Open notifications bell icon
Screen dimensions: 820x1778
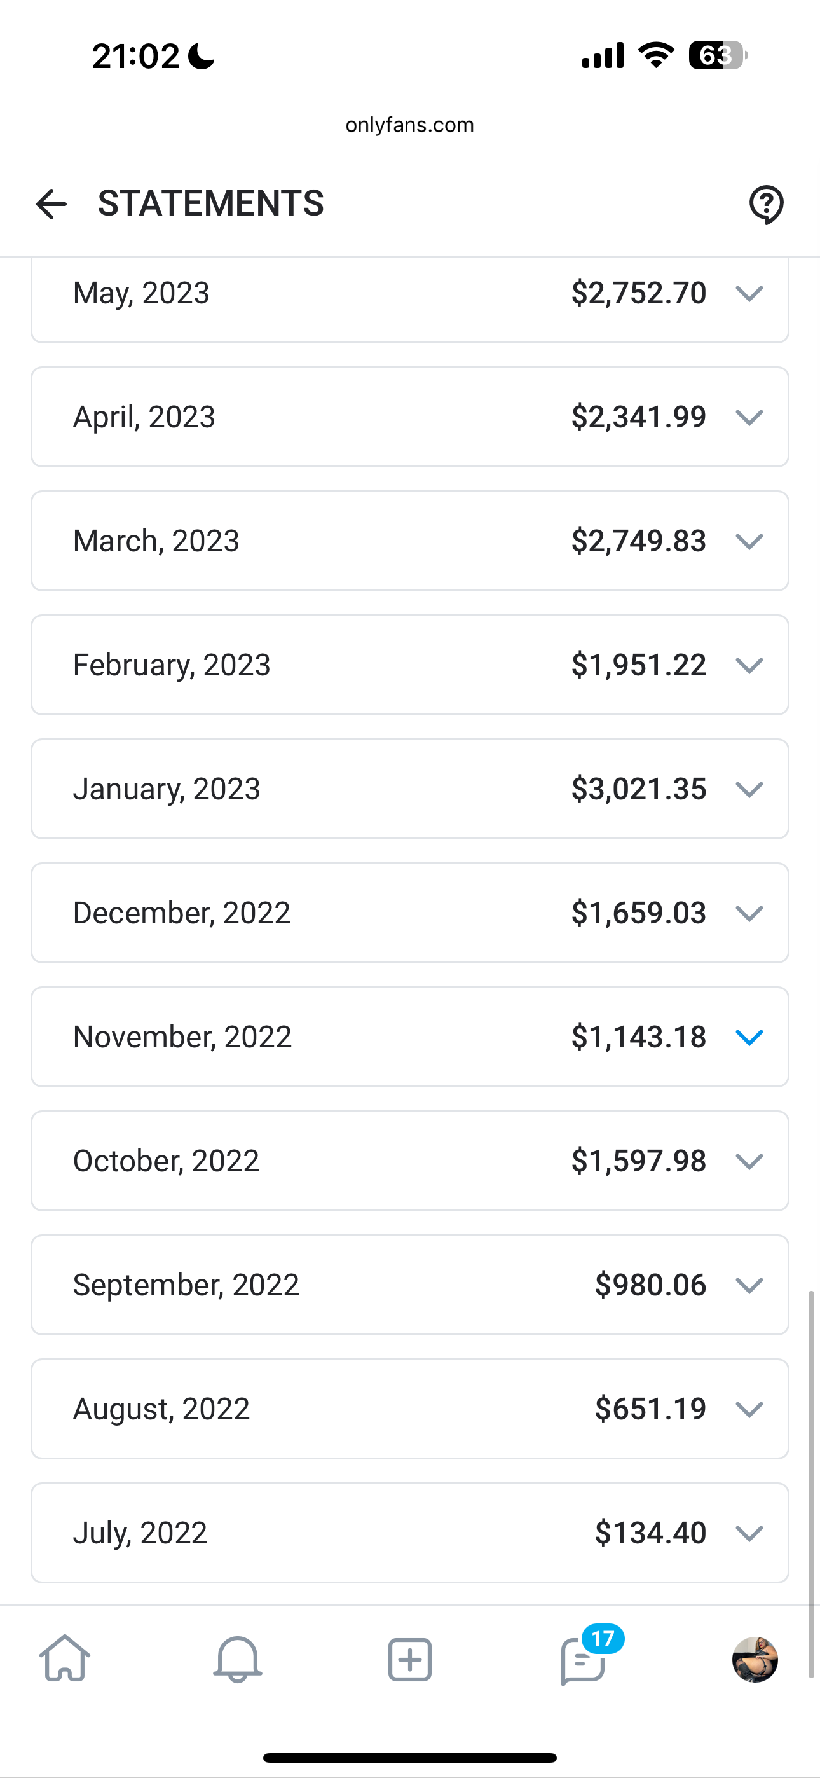coord(238,1659)
